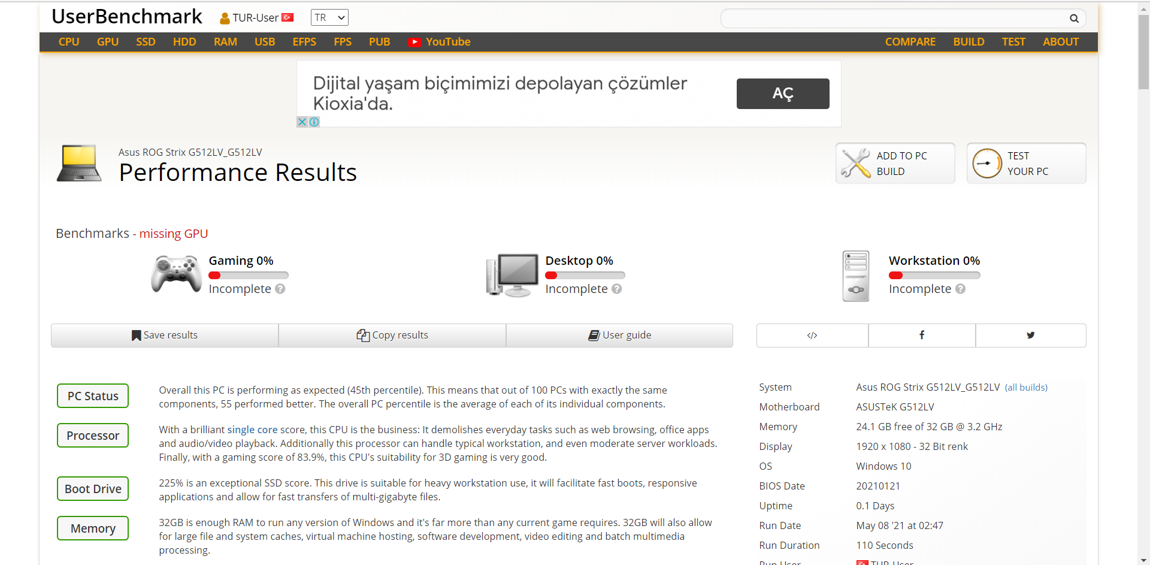Open the RAM menu

click(225, 42)
